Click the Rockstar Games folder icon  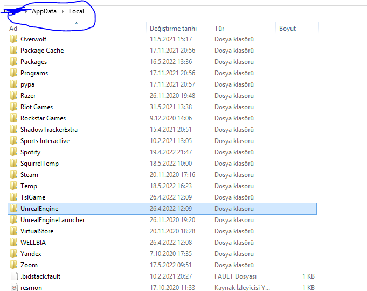click(14, 118)
